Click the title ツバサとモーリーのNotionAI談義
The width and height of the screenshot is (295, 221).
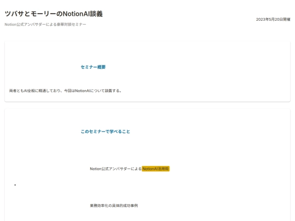54,14
